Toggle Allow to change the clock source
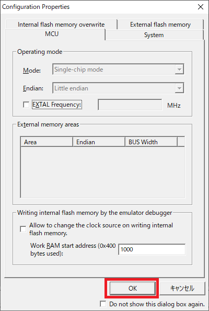 (23, 229)
